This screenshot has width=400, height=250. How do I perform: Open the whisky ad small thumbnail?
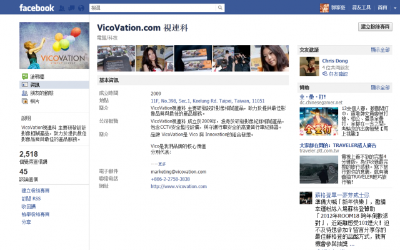306,198
